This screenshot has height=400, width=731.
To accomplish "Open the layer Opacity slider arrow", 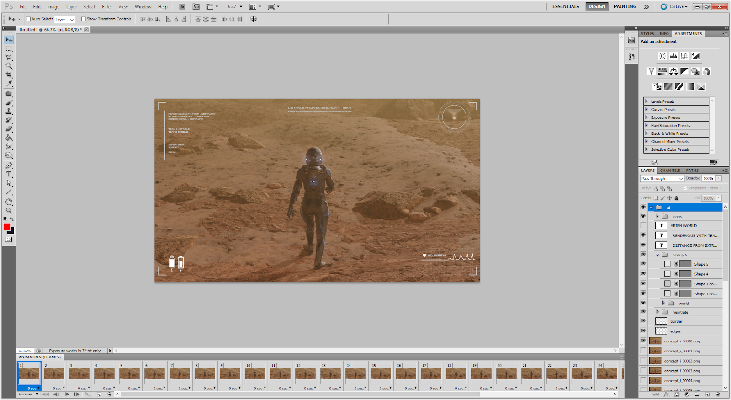I will 718,178.
